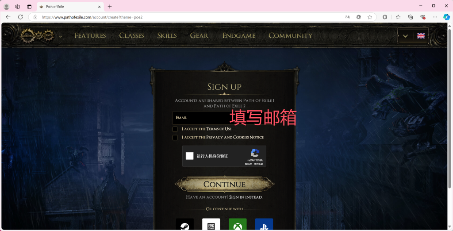Close the Path of Exile tab
The height and width of the screenshot is (231, 453).
pos(100,7)
